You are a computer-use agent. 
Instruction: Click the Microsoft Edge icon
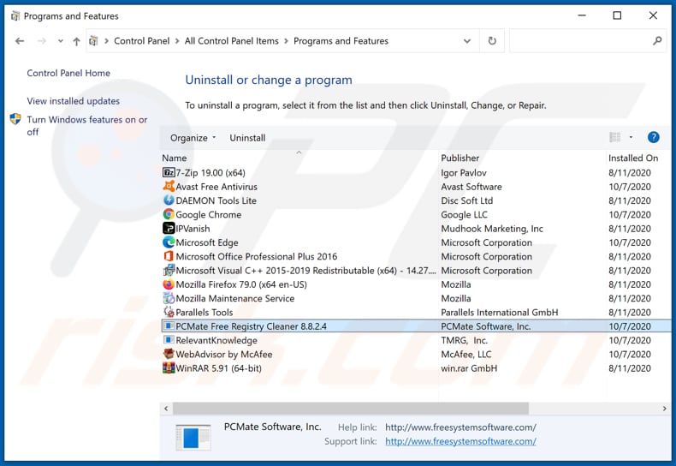(x=169, y=242)
